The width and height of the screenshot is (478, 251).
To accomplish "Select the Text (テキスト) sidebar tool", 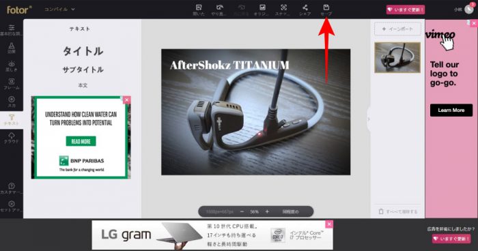I will [12, 120].
